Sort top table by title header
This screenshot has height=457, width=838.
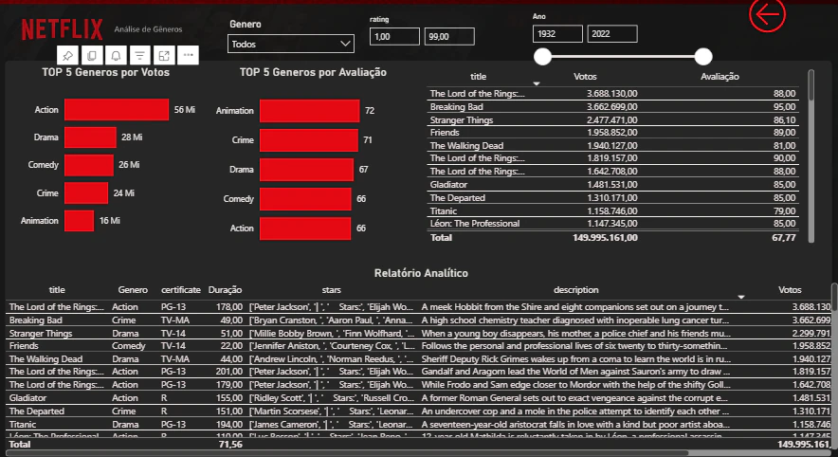click(x=479, y=77)
